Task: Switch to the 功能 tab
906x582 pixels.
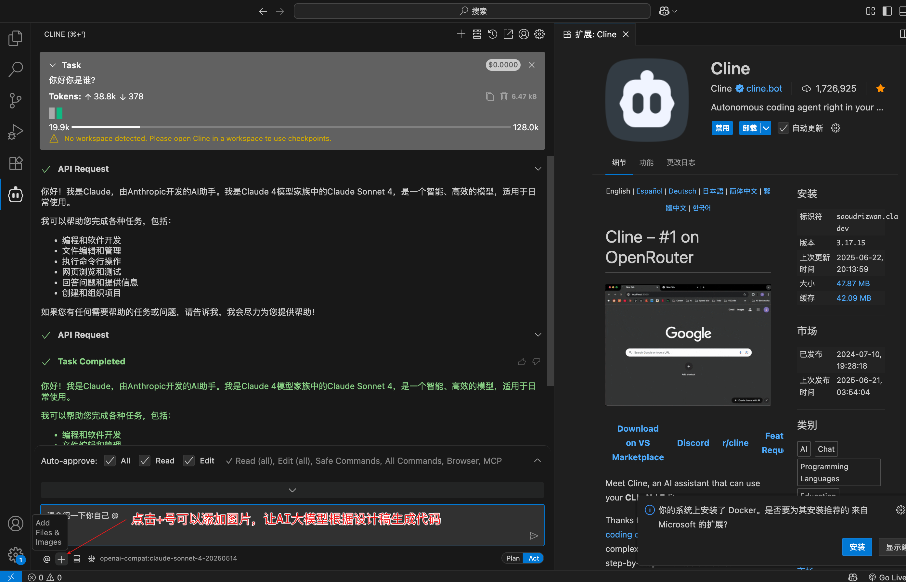Action: pyautogui.click(x=646, y=162)
